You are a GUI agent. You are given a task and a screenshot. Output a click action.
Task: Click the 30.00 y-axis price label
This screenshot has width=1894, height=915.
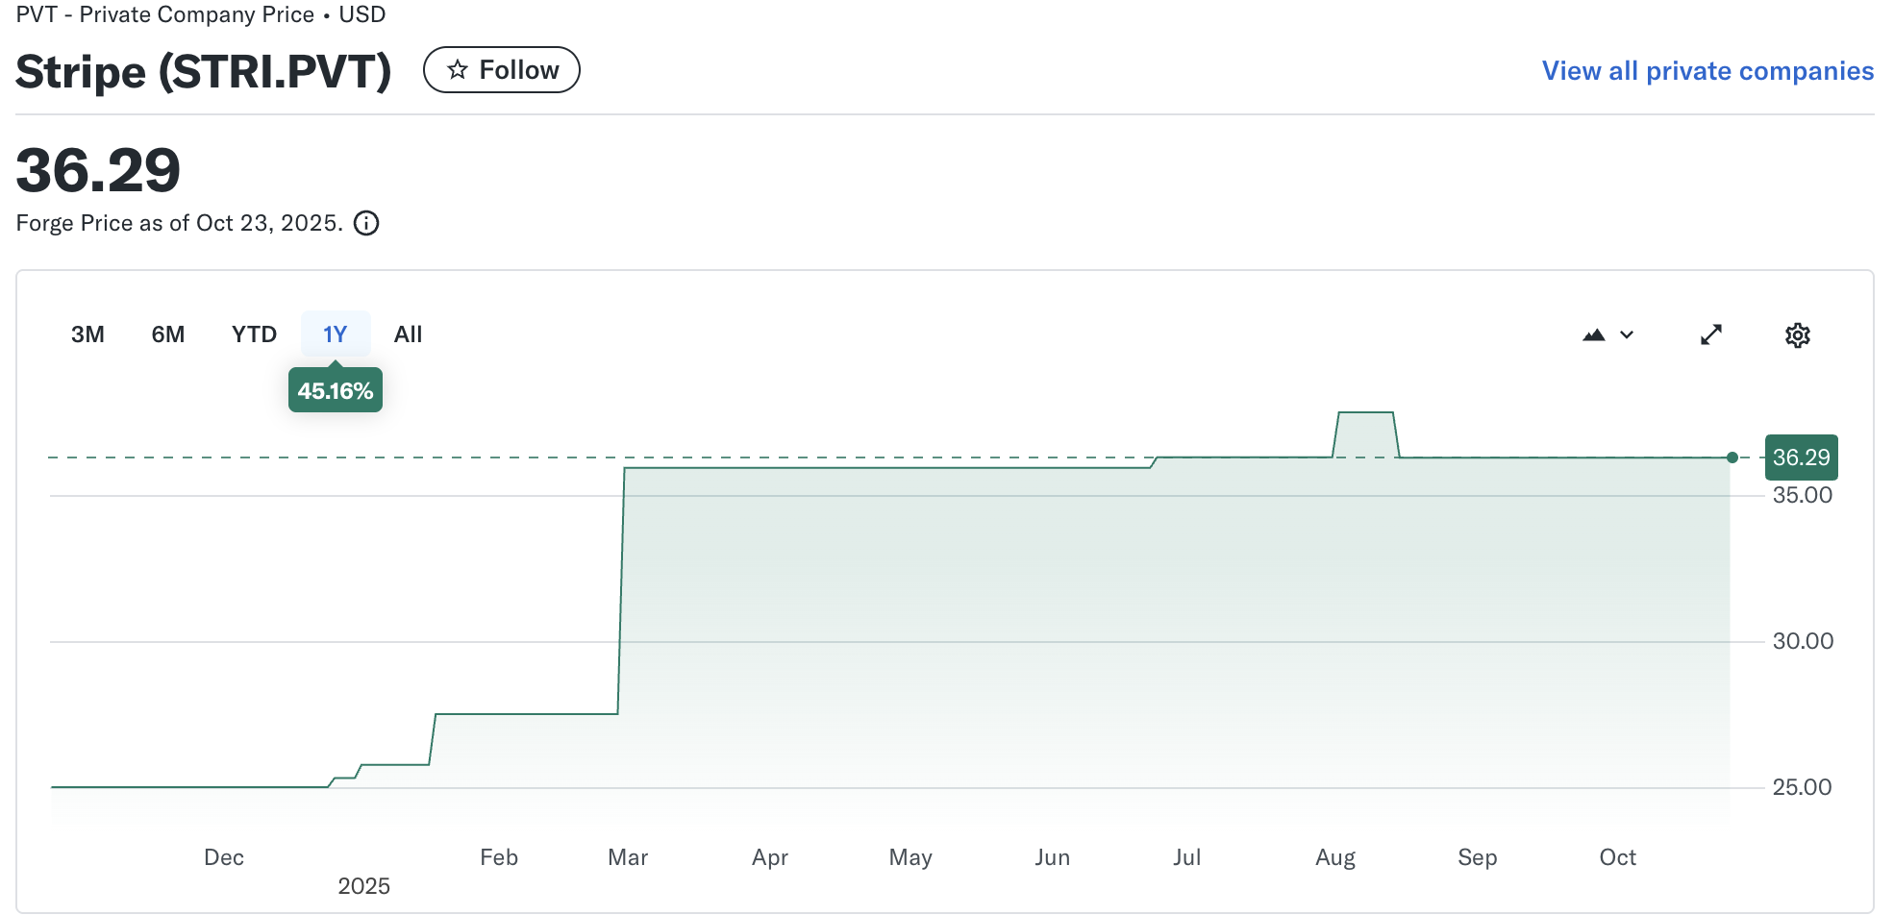1803,641
